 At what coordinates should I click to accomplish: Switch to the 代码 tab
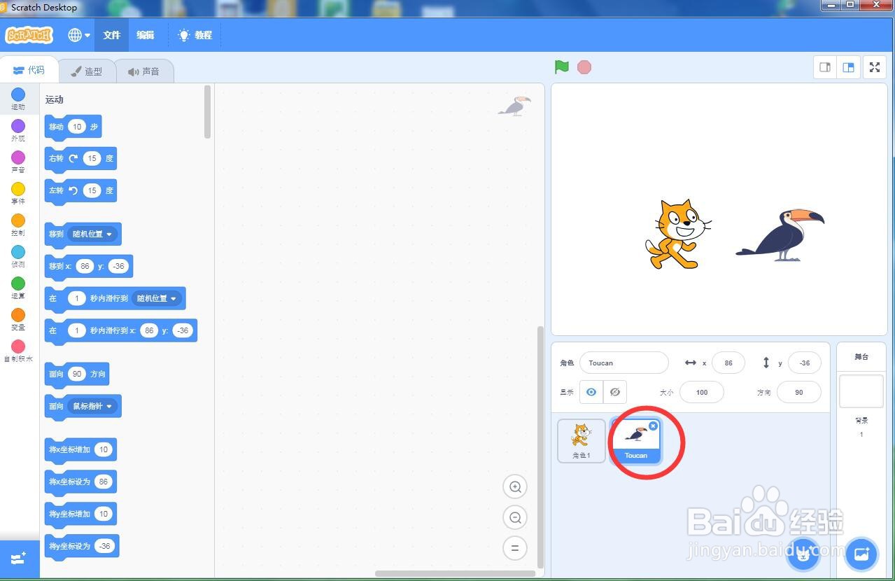[x=29, y=71]
